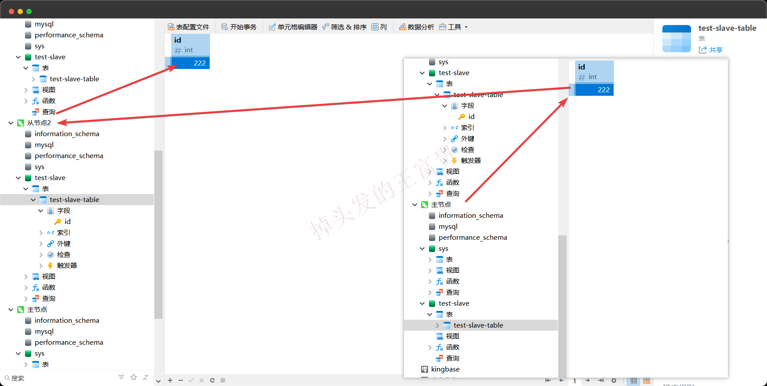
Task: Toggle the favorites star in sidebar footer
Action: coord(134,377)
